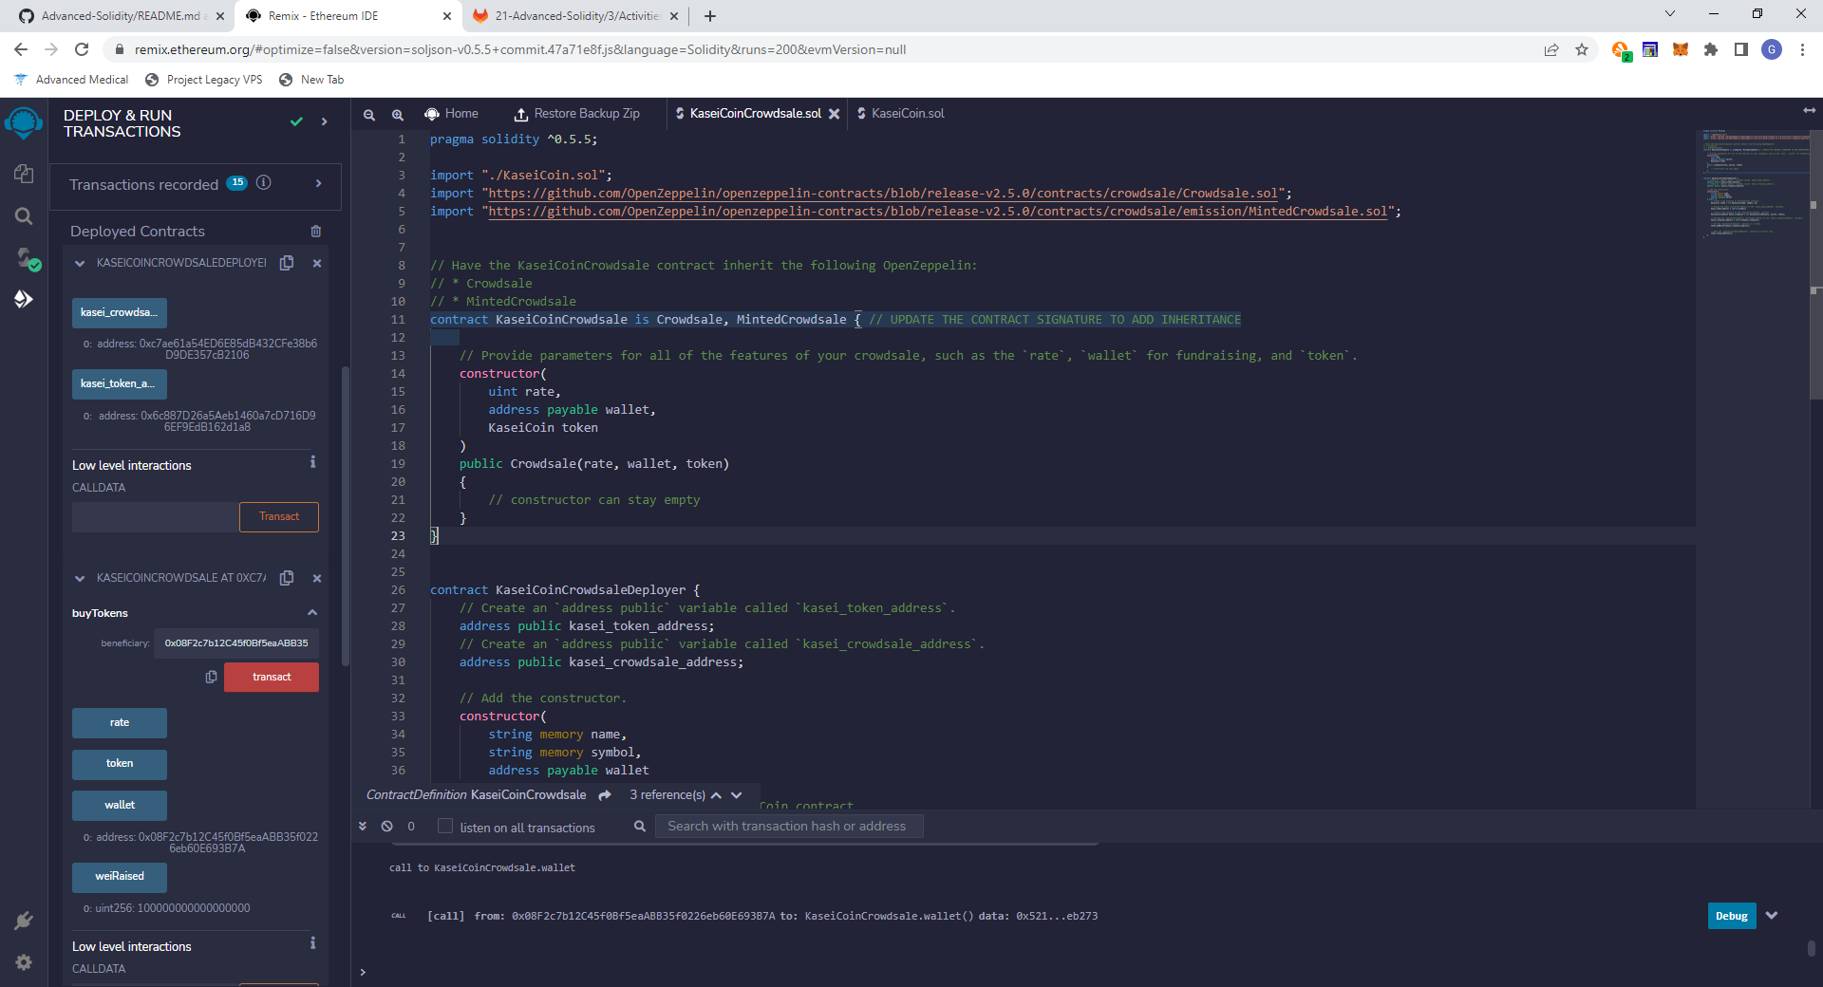Open the Settings gear in the sidebar
The height and width of the screenshot is (987, 1823).
pyautogui.click(x=24, y=962)
